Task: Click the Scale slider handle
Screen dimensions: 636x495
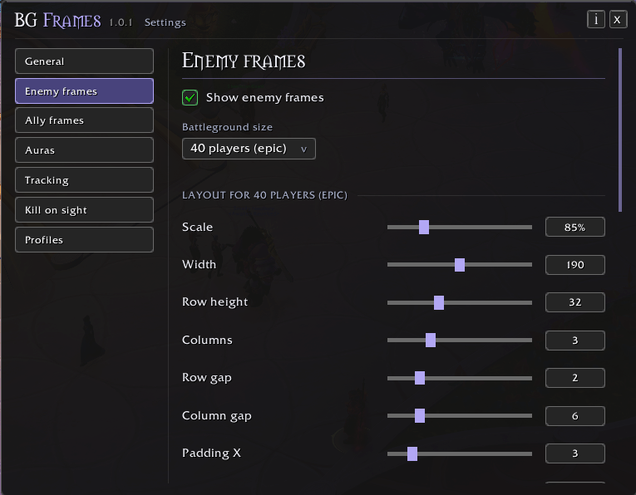Action: click(x=424, y=228)
